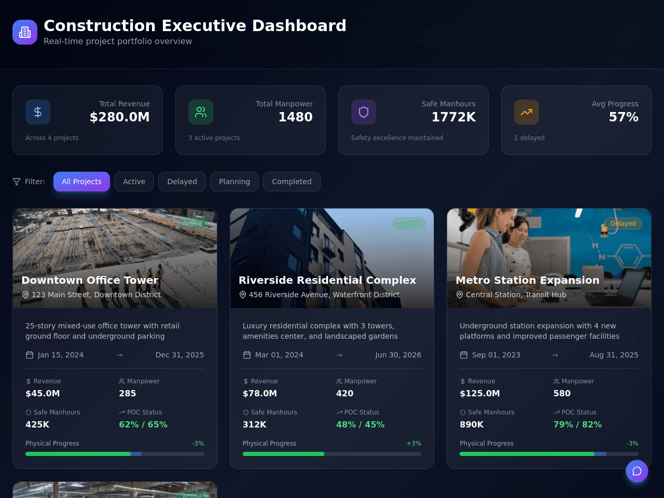Click the people Total Manpower icon
Screen dimensions: 664x498
tap(201, 112)
